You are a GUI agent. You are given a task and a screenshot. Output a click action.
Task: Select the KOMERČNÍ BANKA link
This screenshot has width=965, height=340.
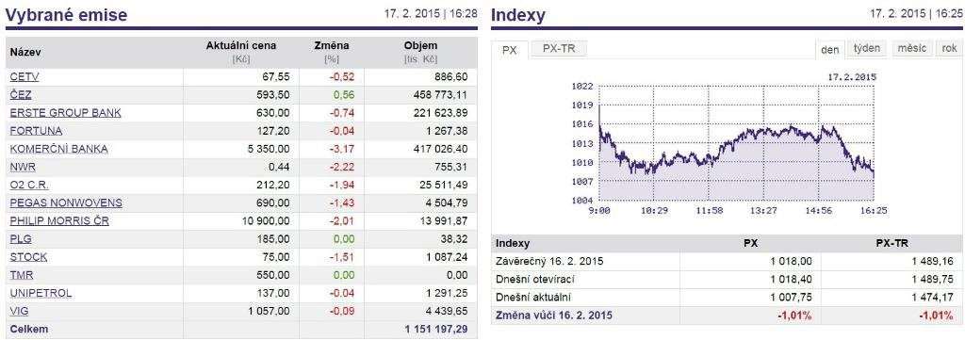coord(58,149)
